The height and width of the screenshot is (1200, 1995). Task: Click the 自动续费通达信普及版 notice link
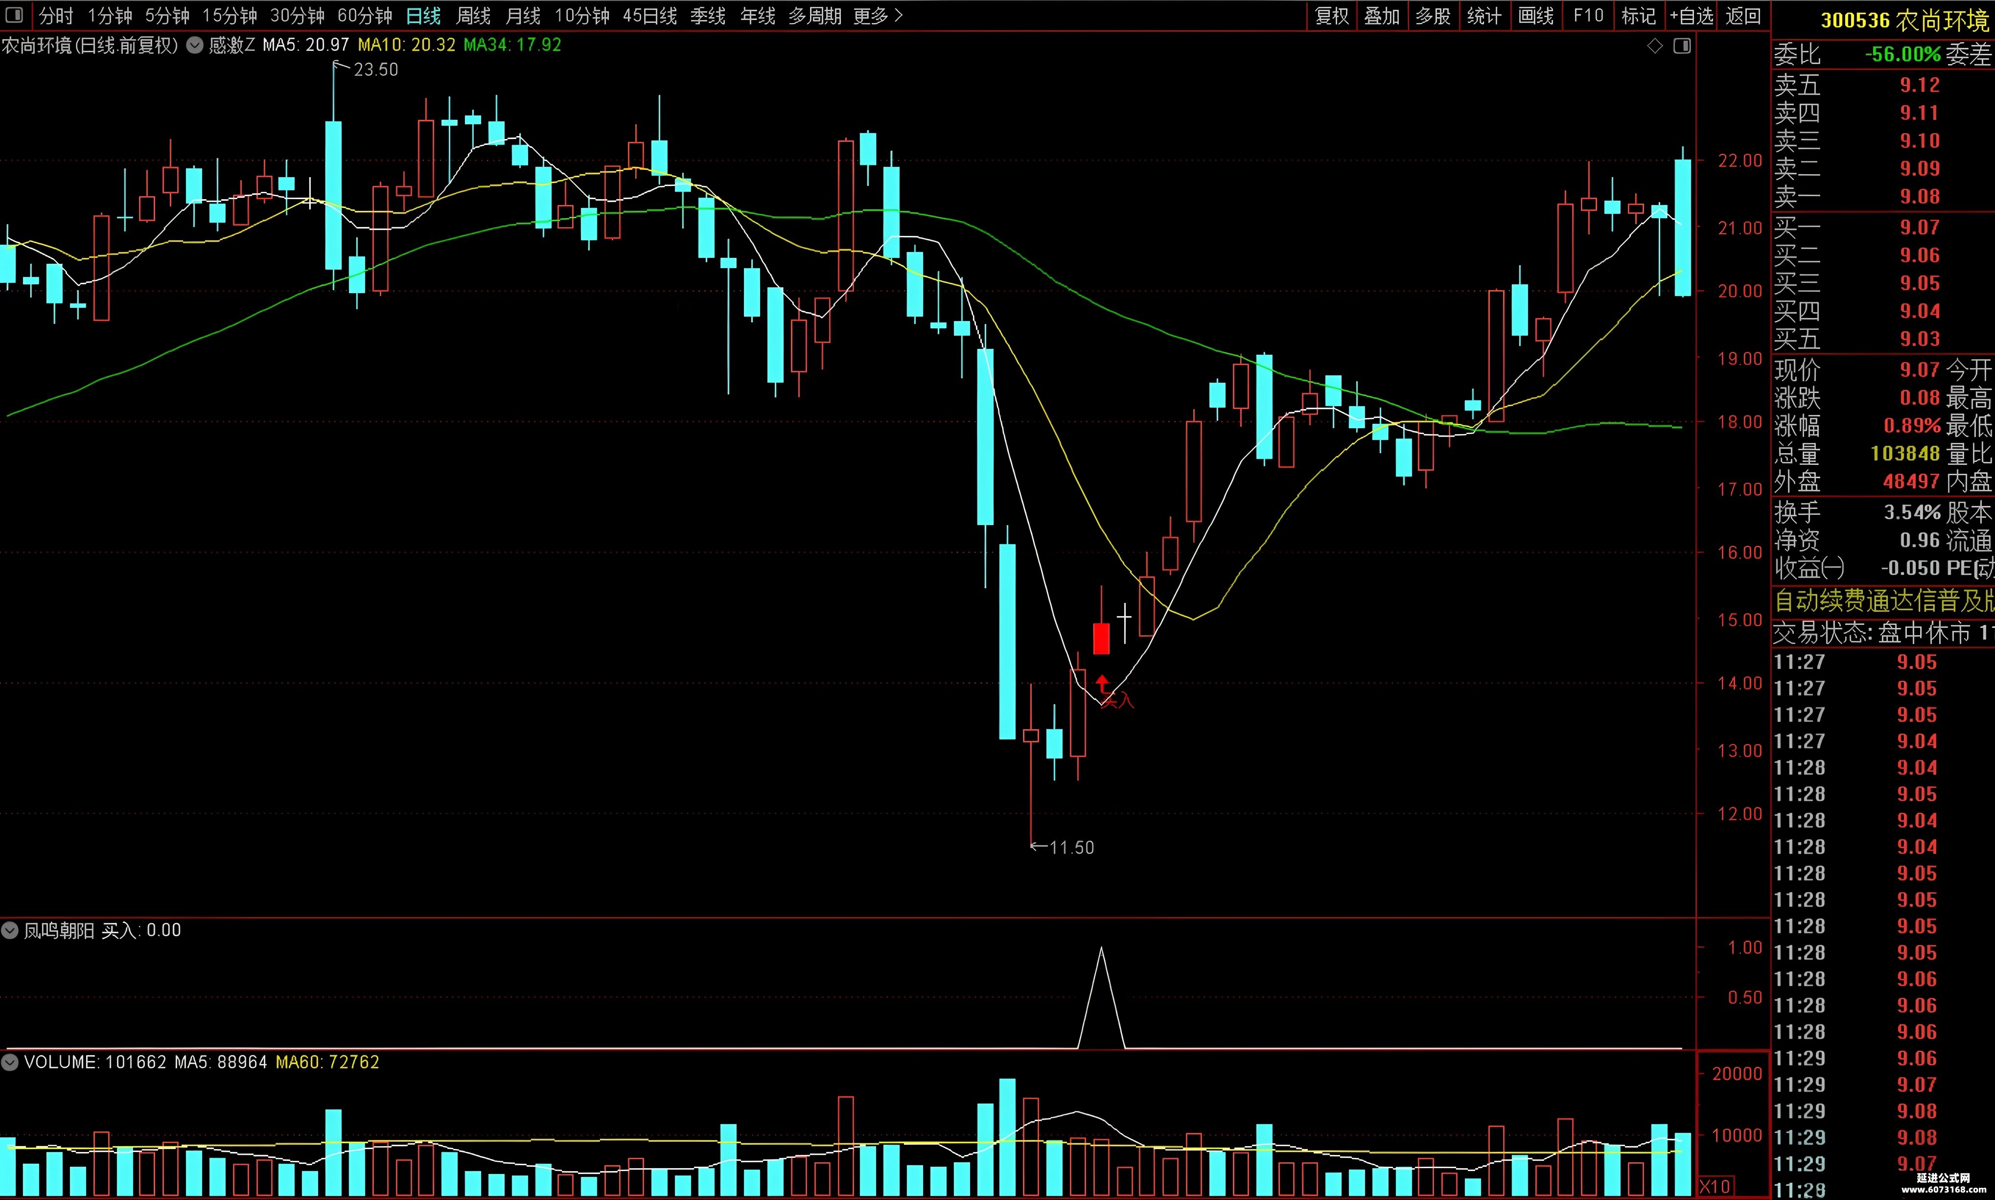pyautogui.click(x=1883, y=601)
